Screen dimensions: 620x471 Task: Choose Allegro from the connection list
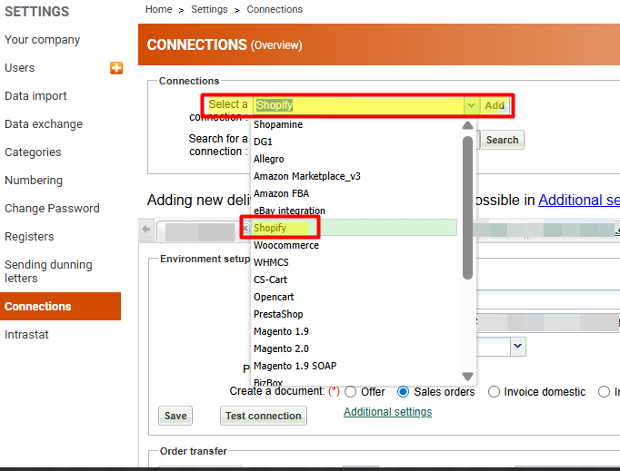pos(355,159)
